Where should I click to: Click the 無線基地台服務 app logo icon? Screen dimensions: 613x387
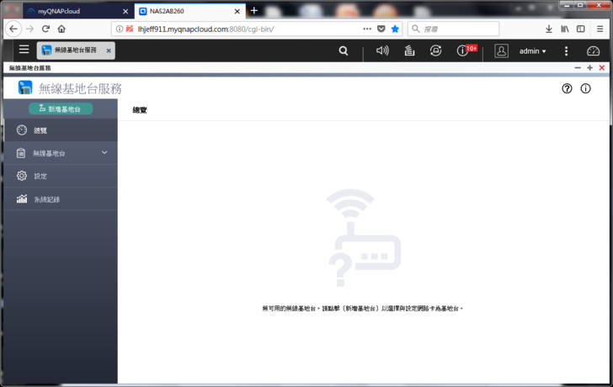[x=25, y=87]
